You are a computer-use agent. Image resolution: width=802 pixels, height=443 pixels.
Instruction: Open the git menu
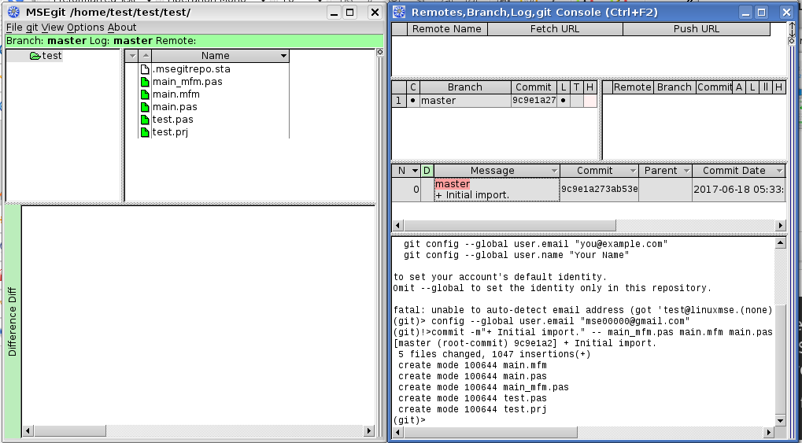tap(31, 28)
